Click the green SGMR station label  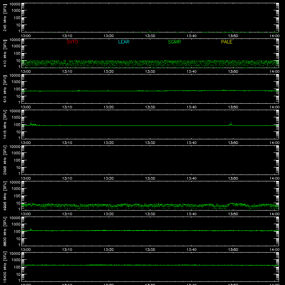point(174,42)
